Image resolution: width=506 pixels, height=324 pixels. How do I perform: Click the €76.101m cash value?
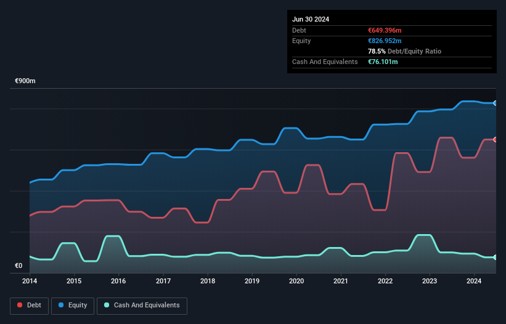[383, 62]
